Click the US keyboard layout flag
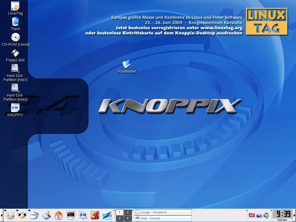This screenshot has width=296, height=222. click(x=252, y=215)
